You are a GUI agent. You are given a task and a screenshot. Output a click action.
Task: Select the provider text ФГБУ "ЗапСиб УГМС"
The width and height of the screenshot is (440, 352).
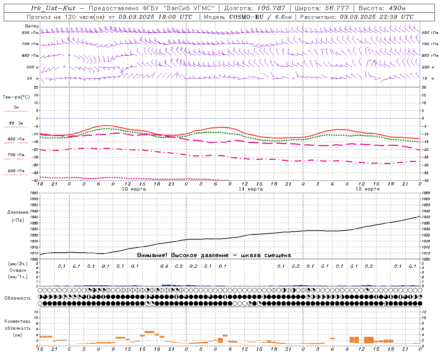178,8
